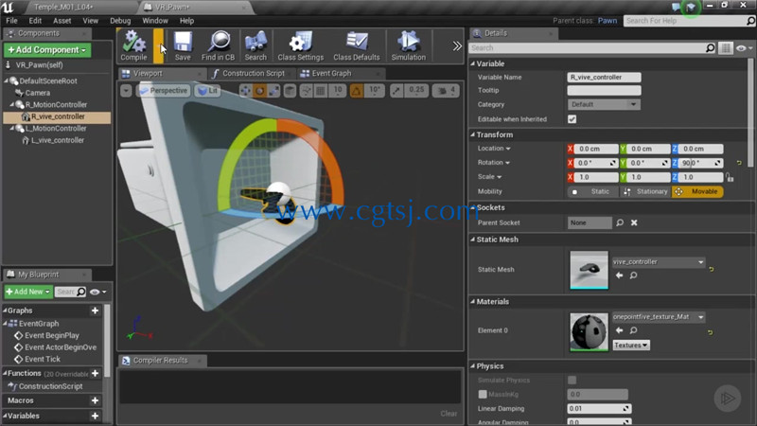Compile the blueprint
Viewport: 757px width, 426px height.
[133, 45]
